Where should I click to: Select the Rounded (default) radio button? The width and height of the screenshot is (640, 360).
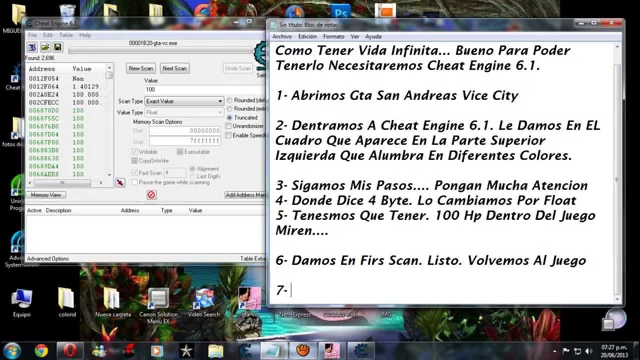click(x=229, y=100)
